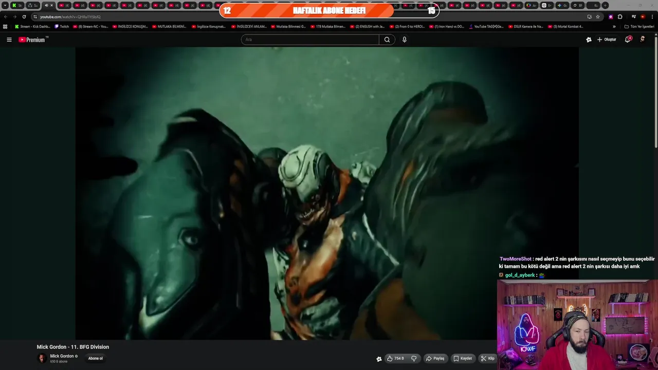
Task: Open Mortal Kombat 4 bookmark
Action: [565, 27]
